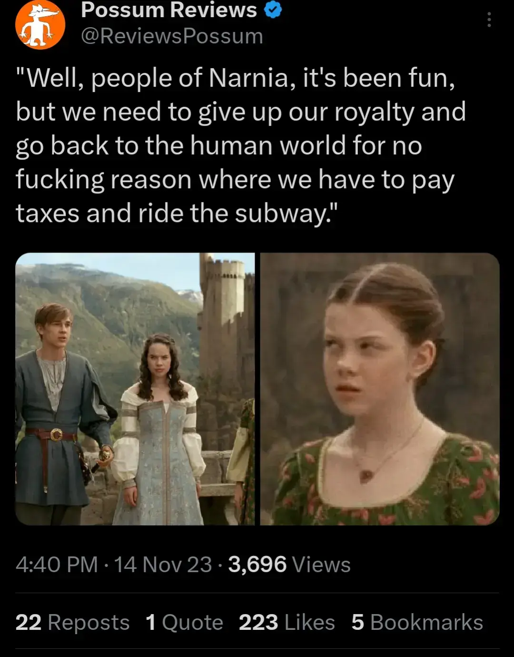Open the Possum Reviews profile avatar
The height and width of the screenshot is (657, 514).
pos(40,25)
